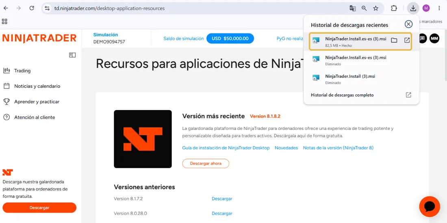This screenshot has height=223, width=447.
Task: Click the orange Descargar sidebar button
Action: click(x=39, y=208)
